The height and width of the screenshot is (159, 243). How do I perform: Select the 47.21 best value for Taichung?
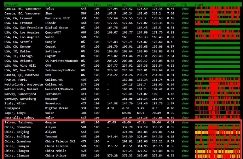[140, 123]
